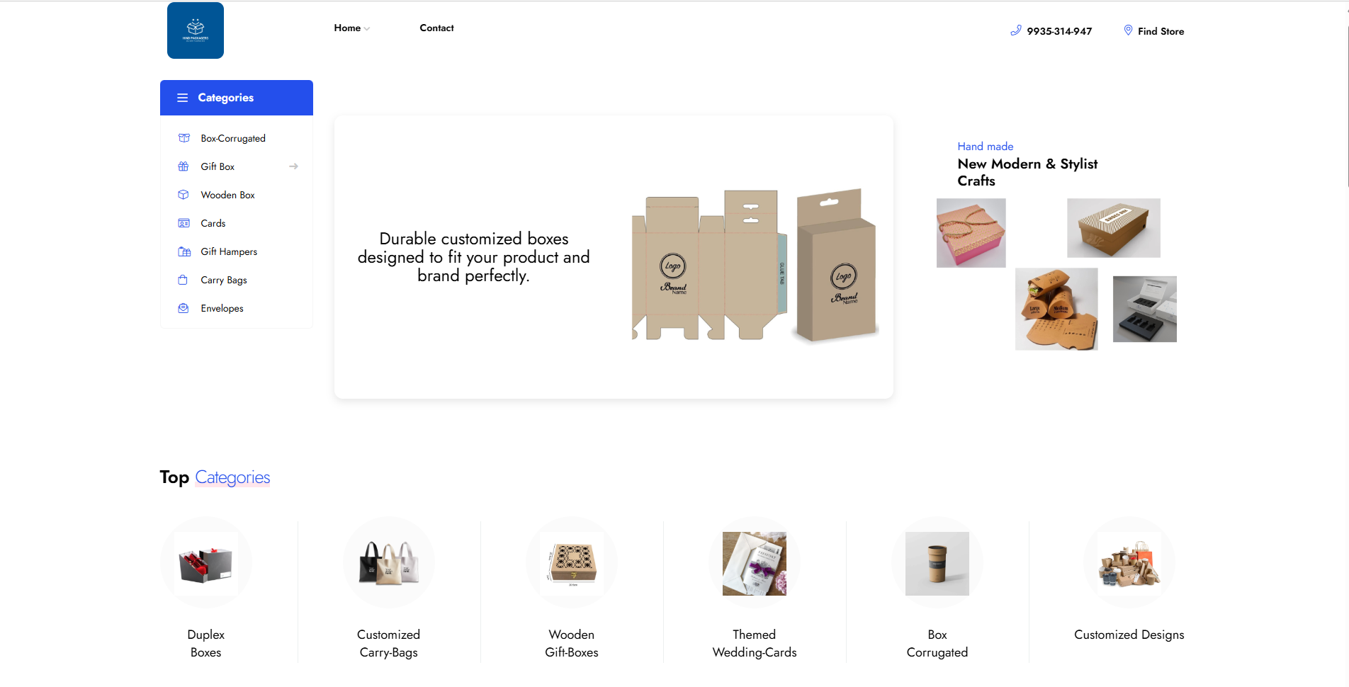Click the pink gift box craft thumbnail
Viewport: 1349px width, 687px height.
click(x=971, y=233)
